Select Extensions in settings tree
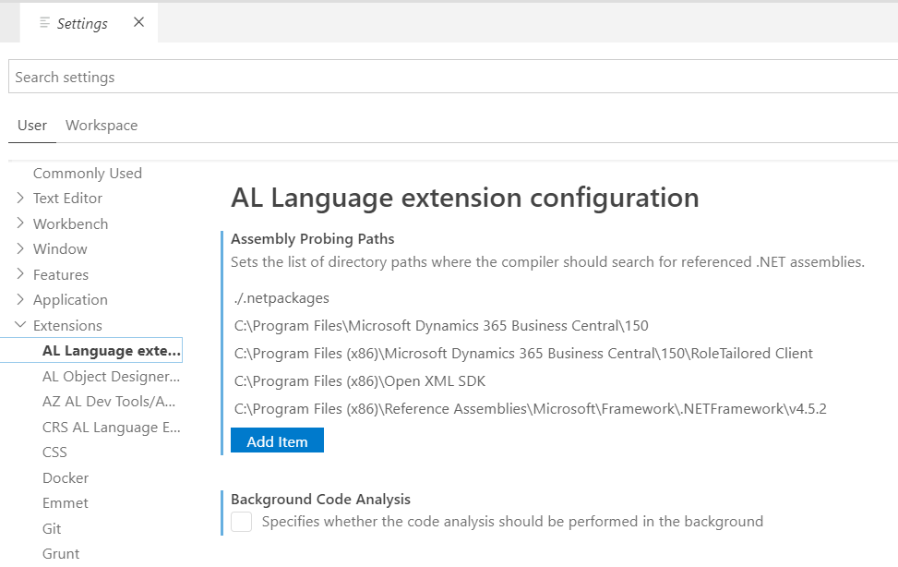This screenshot has height=567, width=898. coord(67,326)
